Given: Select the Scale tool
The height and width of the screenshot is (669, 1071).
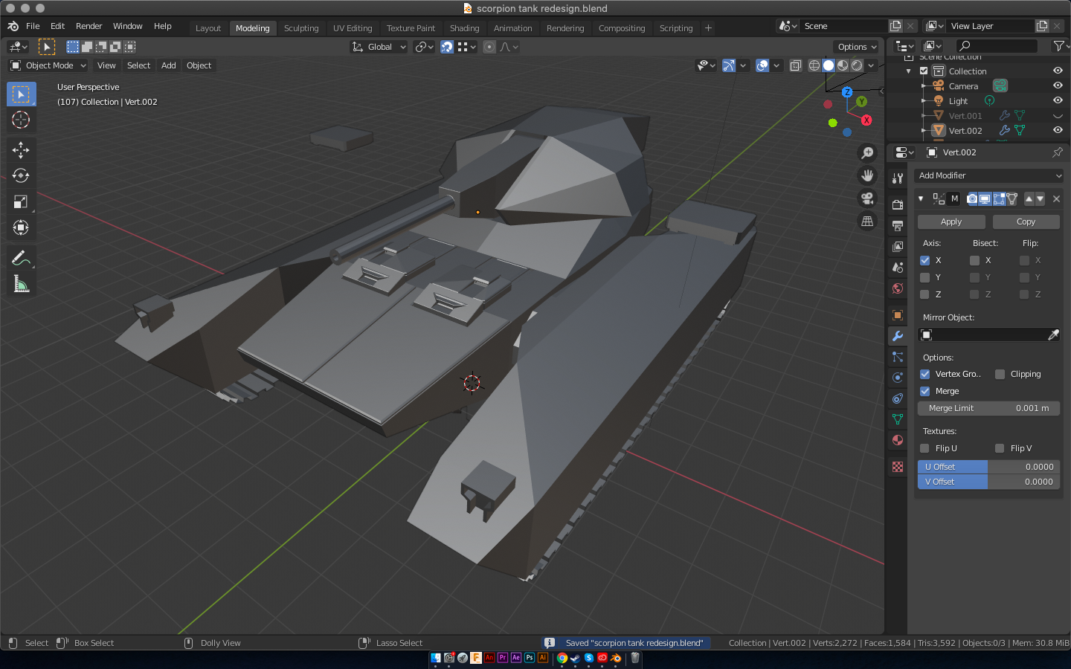Looking at the screenshot, I should click(x=21, y=202).
